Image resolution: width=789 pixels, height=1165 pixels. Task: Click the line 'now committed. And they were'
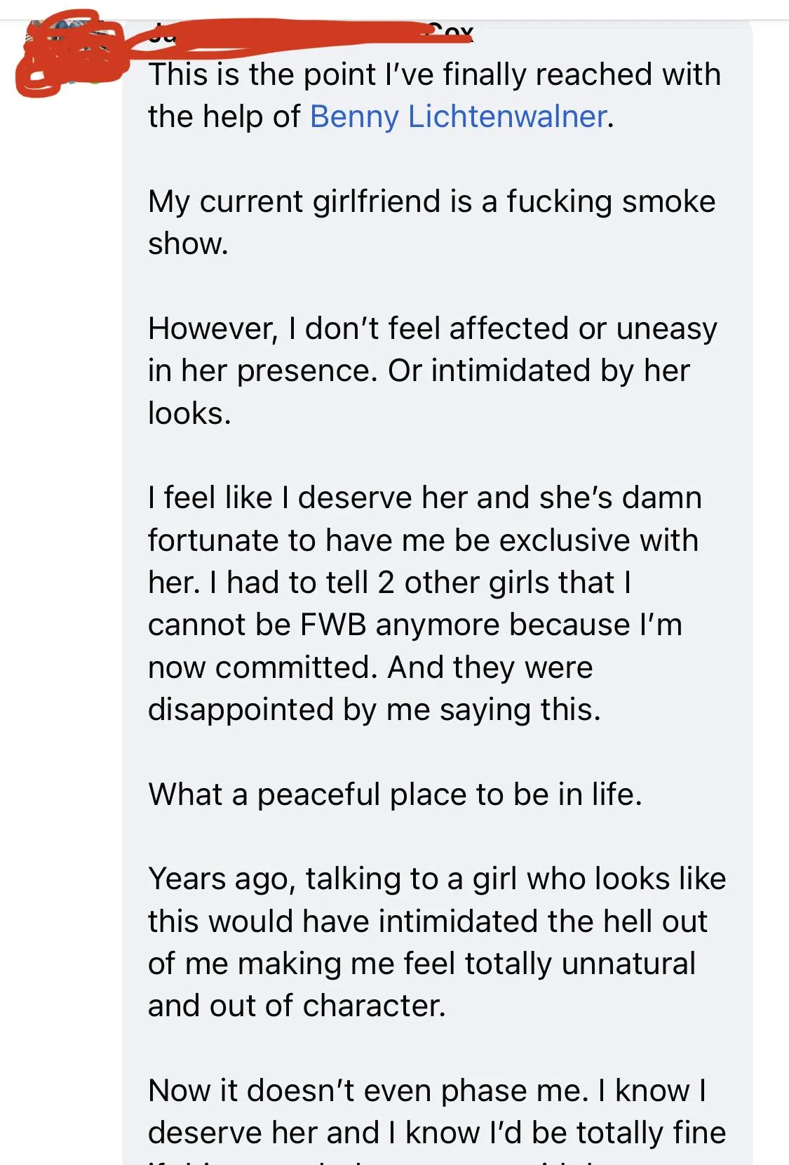(x=370, y=667)
